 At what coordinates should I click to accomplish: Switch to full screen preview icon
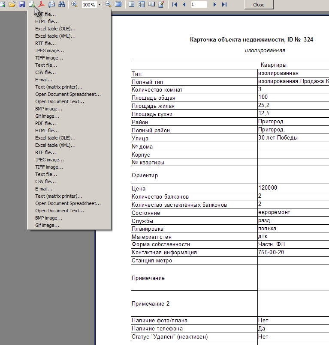pyautogui.click(x=118, y=4)
